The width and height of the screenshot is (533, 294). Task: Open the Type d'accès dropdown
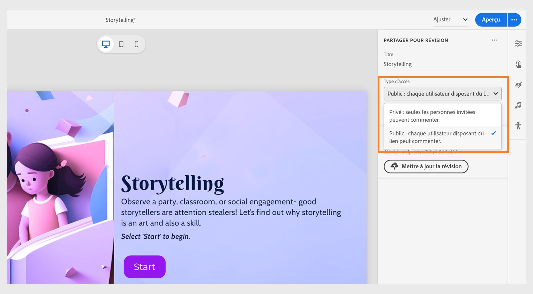pyautogui.click(x=442, y=94)
